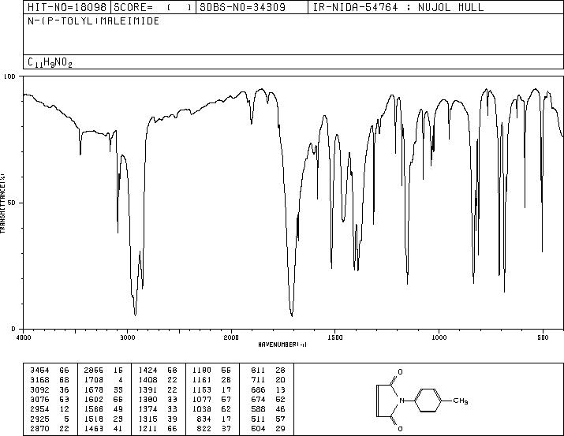This screenshot has height=436, width=564.
Task: Click the CH3 group label in the structure
Action: (461, 401)
